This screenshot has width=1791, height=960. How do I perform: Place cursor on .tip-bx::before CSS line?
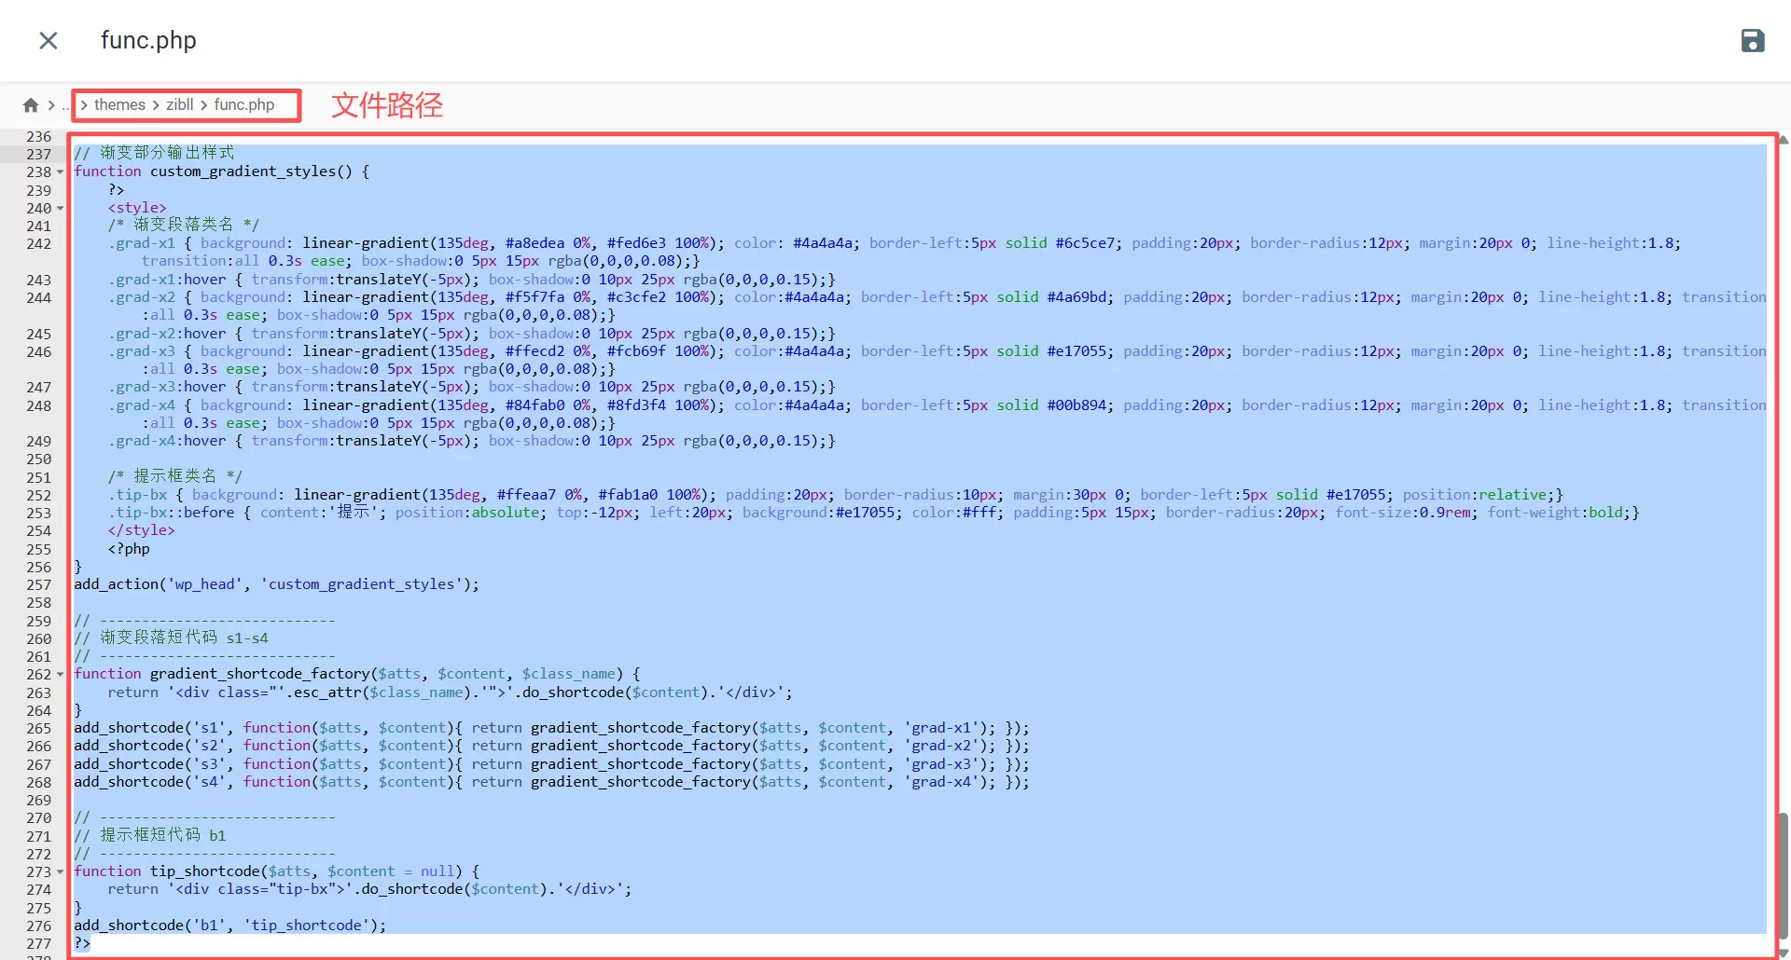(x=873, y=513)
